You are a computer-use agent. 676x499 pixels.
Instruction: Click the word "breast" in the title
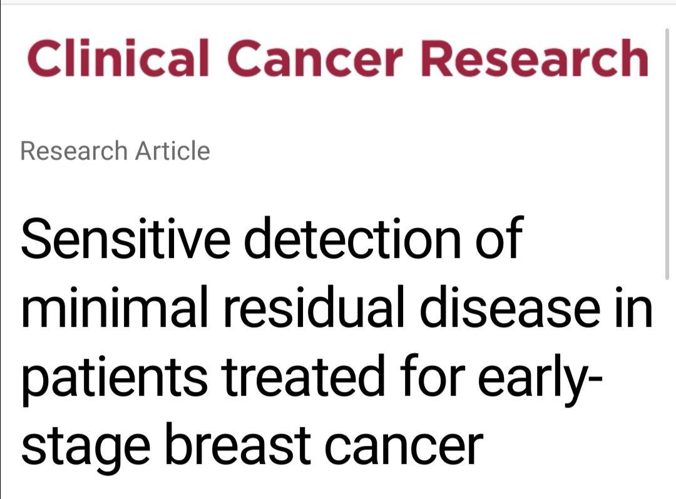[238, 443]
